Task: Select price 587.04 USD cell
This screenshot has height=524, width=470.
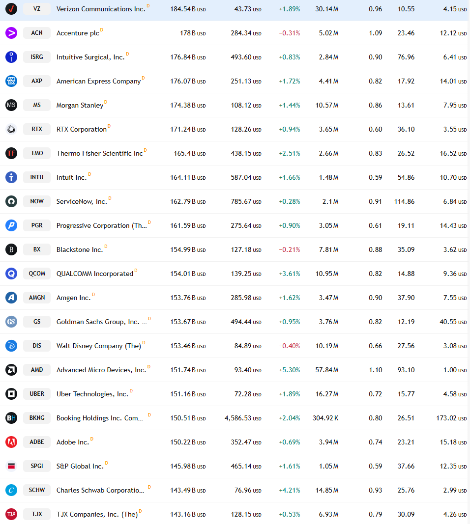Action: click(246, 177)
